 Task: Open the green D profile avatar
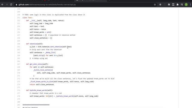coord(186,4)
